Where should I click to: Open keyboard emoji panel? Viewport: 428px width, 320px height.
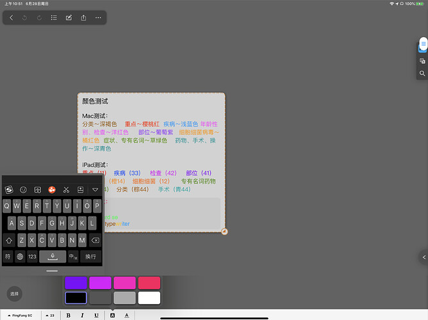pyautogui.click(x=24, y=189)
